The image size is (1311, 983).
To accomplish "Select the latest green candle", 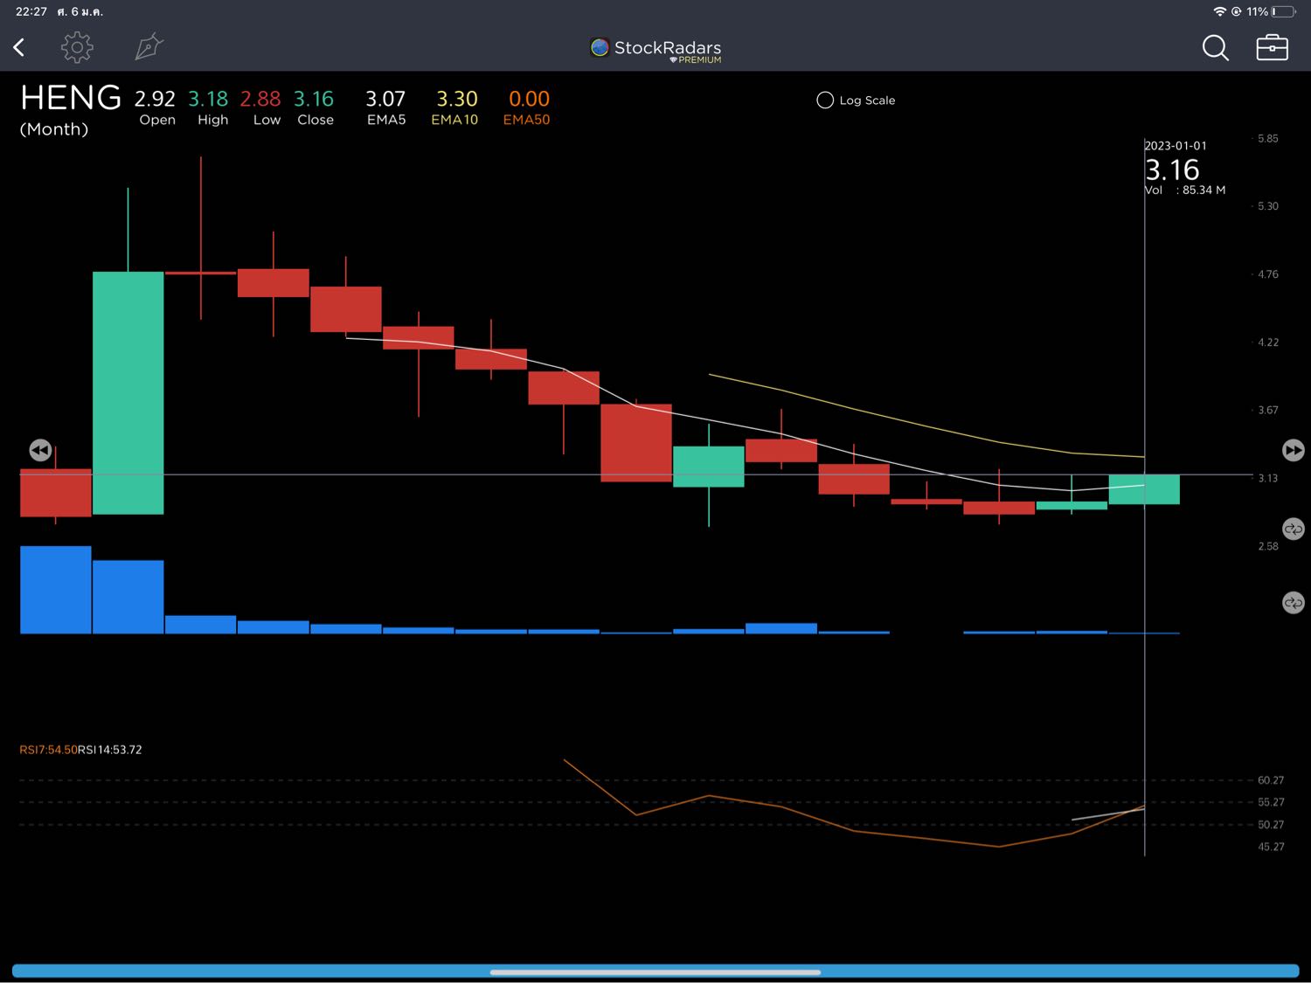I will pyautogui.click(x=1144, y=489).
